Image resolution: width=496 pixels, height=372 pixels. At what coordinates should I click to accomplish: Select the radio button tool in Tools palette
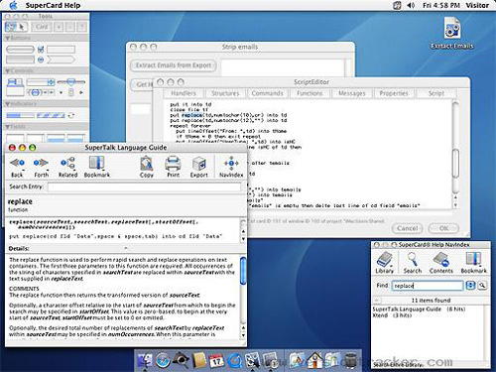coord(41,61)
